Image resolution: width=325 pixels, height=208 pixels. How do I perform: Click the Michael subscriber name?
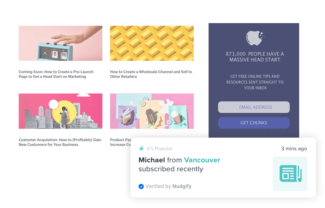coord(152,160)
